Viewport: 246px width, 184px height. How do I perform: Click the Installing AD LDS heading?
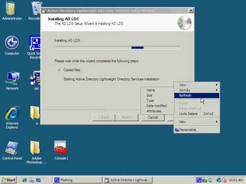point(64,19)
